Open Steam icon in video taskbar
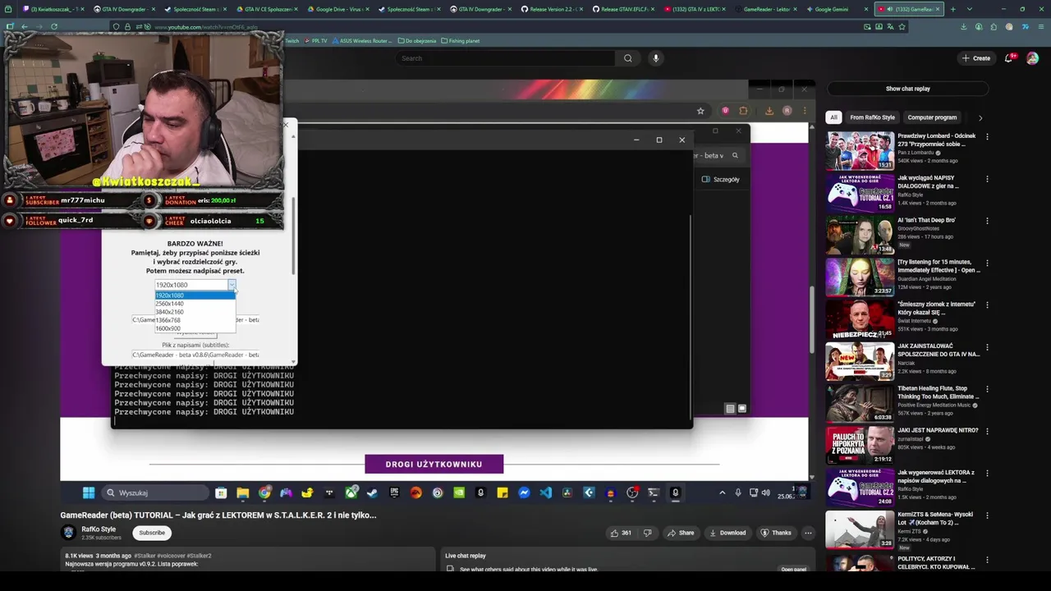Screen dimensions: 1051x591 click(373, 492)
